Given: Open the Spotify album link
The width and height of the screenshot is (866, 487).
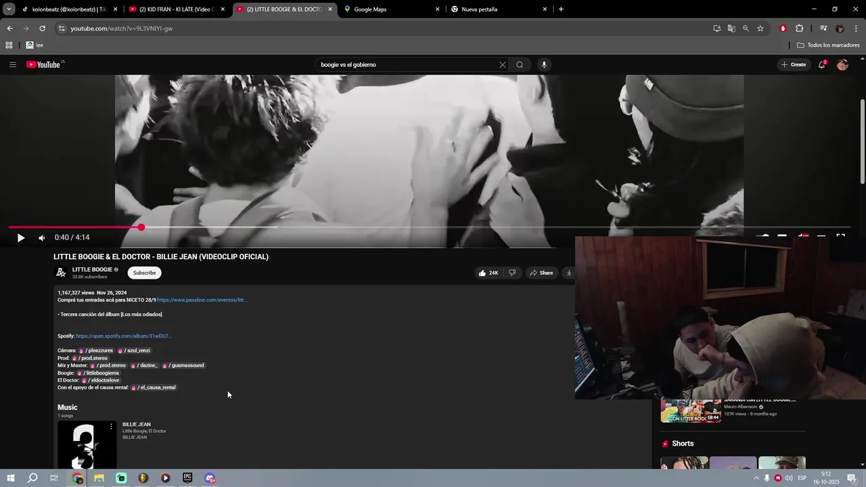Looking at the screenshot, I should 124,336.
